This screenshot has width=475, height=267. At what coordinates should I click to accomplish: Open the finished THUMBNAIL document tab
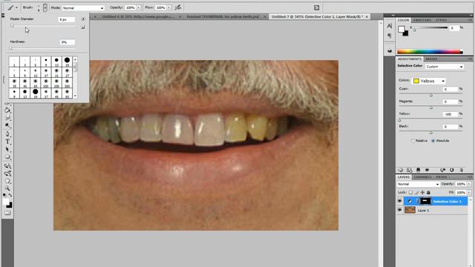pyautogui.click(x=223, y=16)
